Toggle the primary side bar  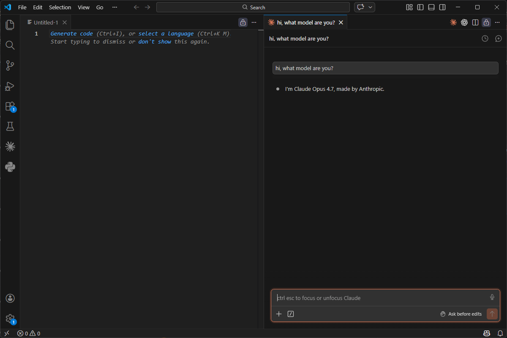click(420, 7)
